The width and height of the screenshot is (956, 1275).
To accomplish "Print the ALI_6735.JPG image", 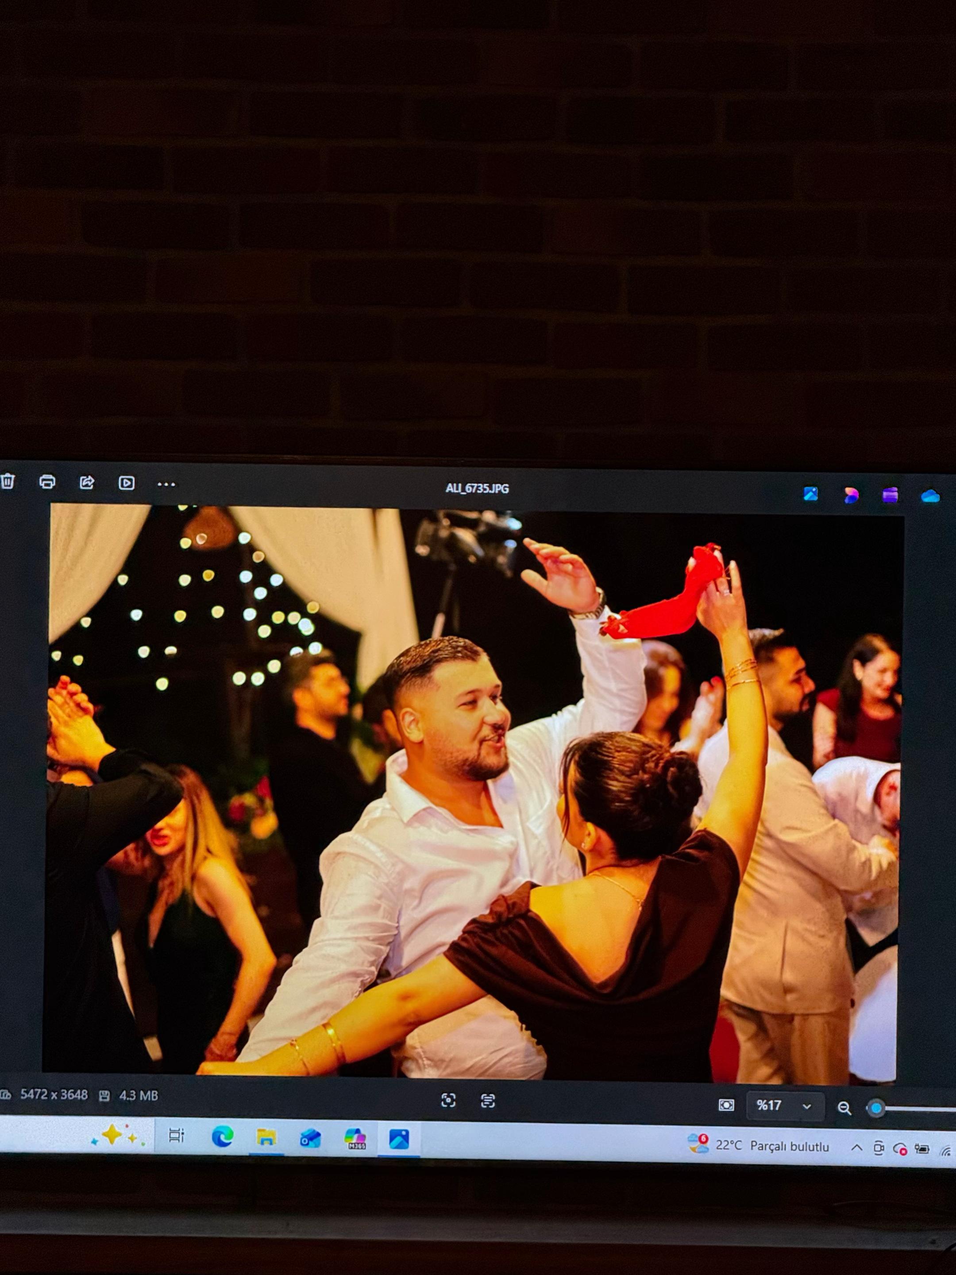I will (47, 481).
